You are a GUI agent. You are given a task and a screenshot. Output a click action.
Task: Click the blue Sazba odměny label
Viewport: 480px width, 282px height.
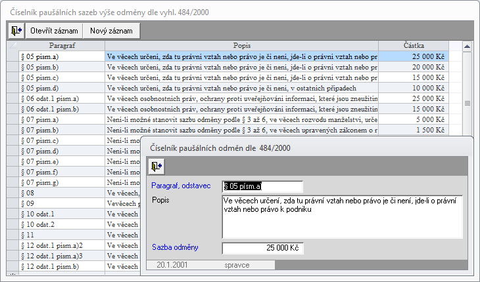tap(175, 247)
